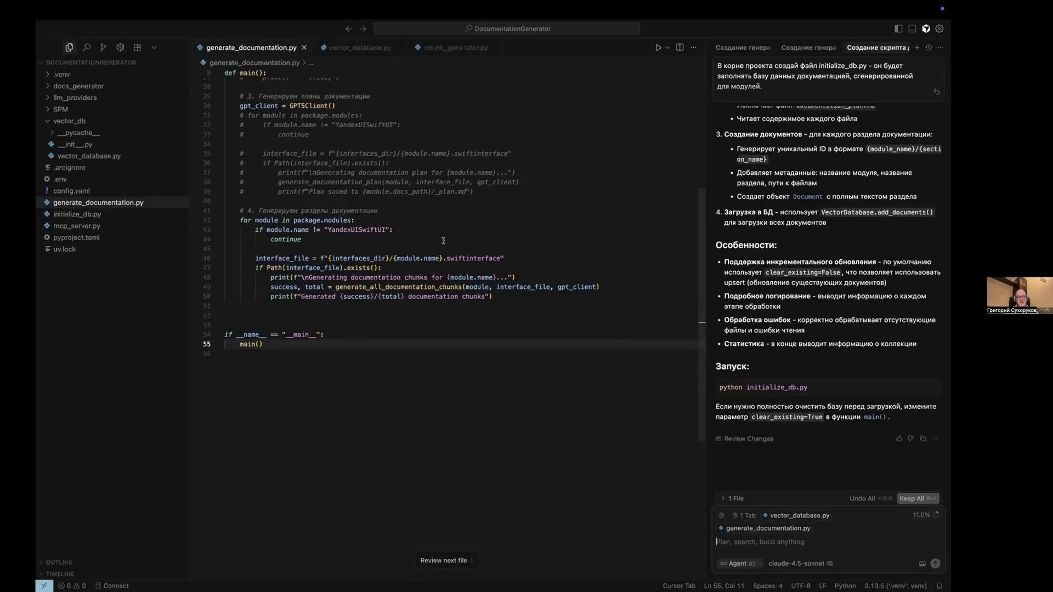Click Keep All changes

[x=918, y=498]
